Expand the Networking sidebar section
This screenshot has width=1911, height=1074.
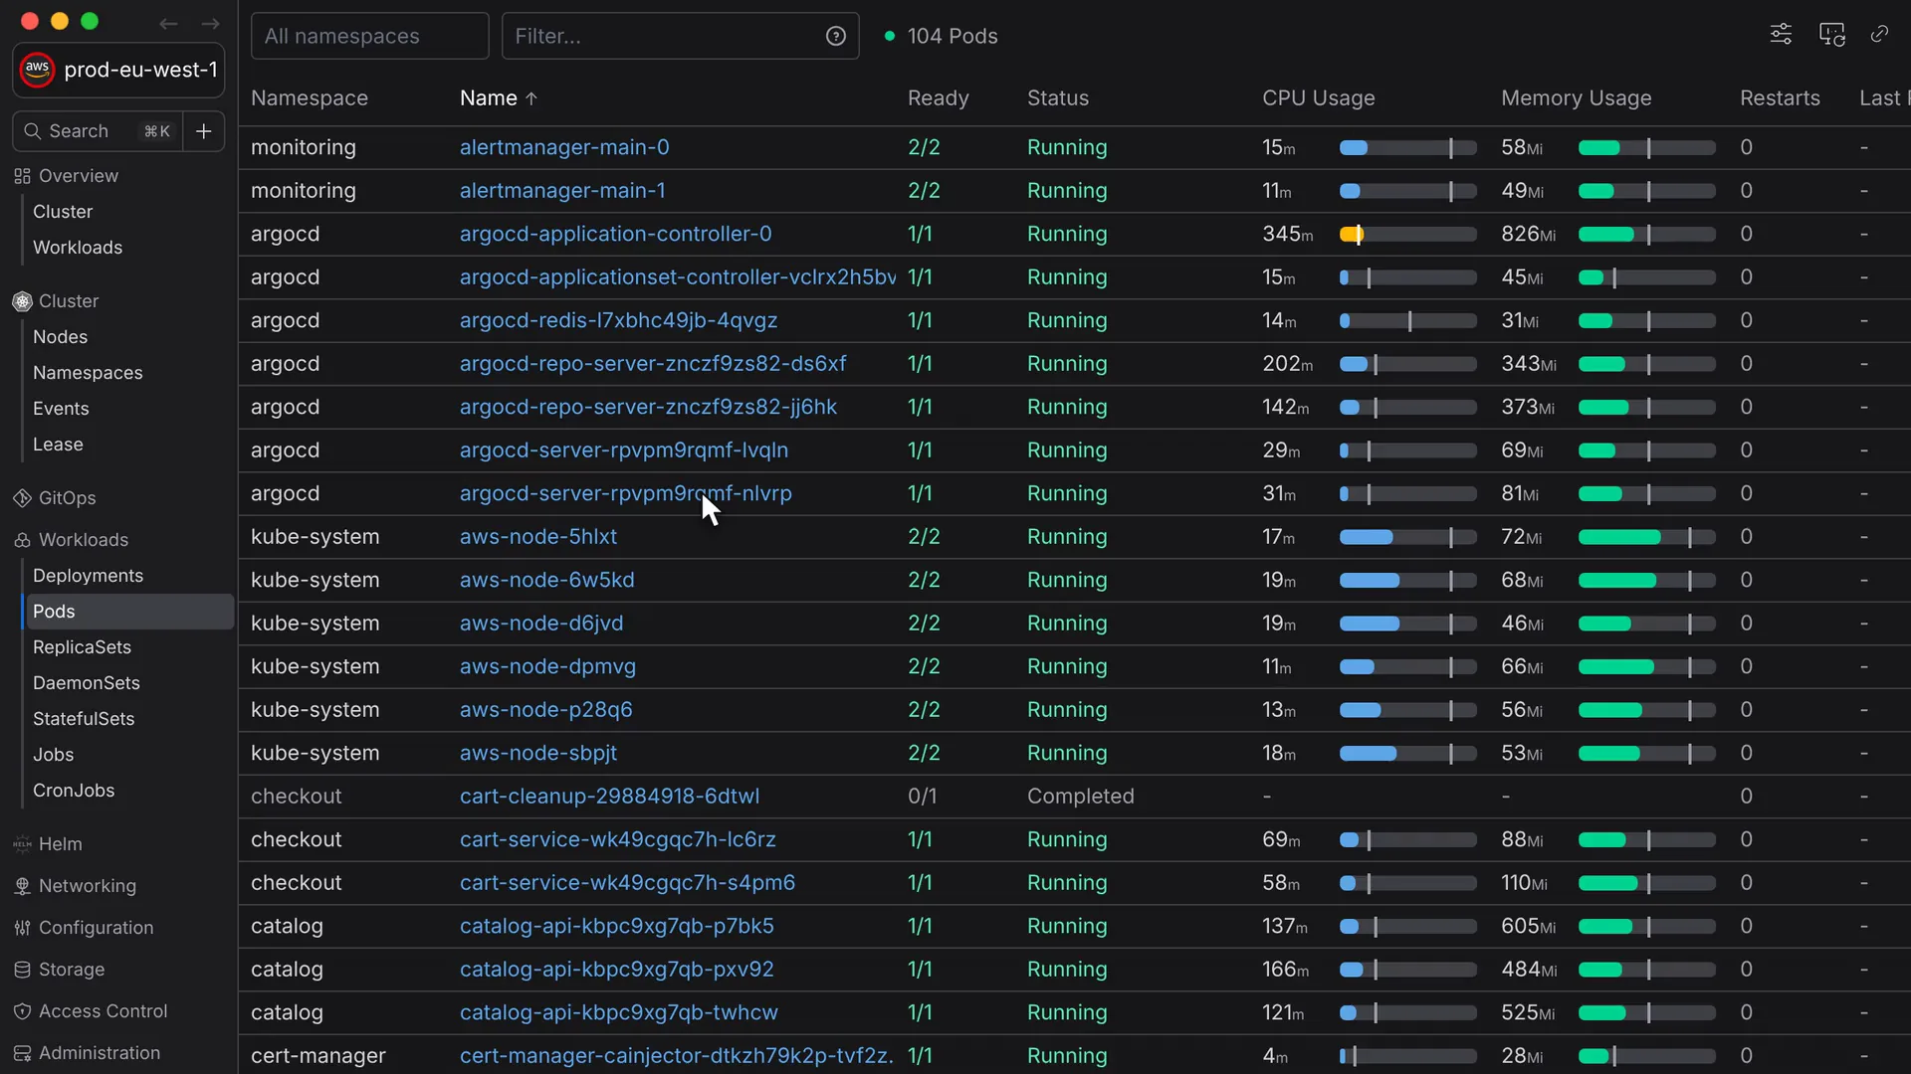pyautogui.click(x=88, y=886)
